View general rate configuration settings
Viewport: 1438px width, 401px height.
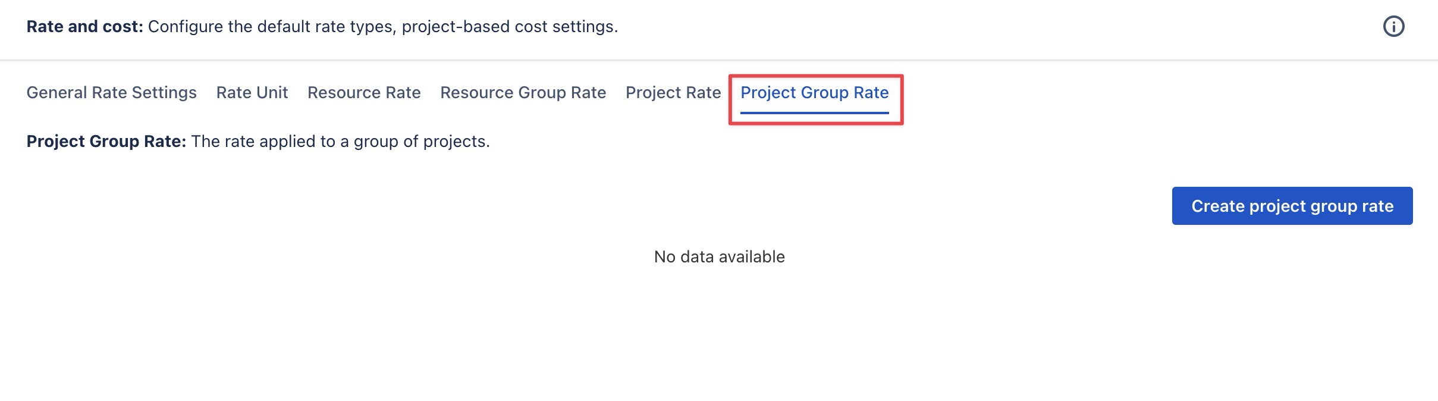111,93
